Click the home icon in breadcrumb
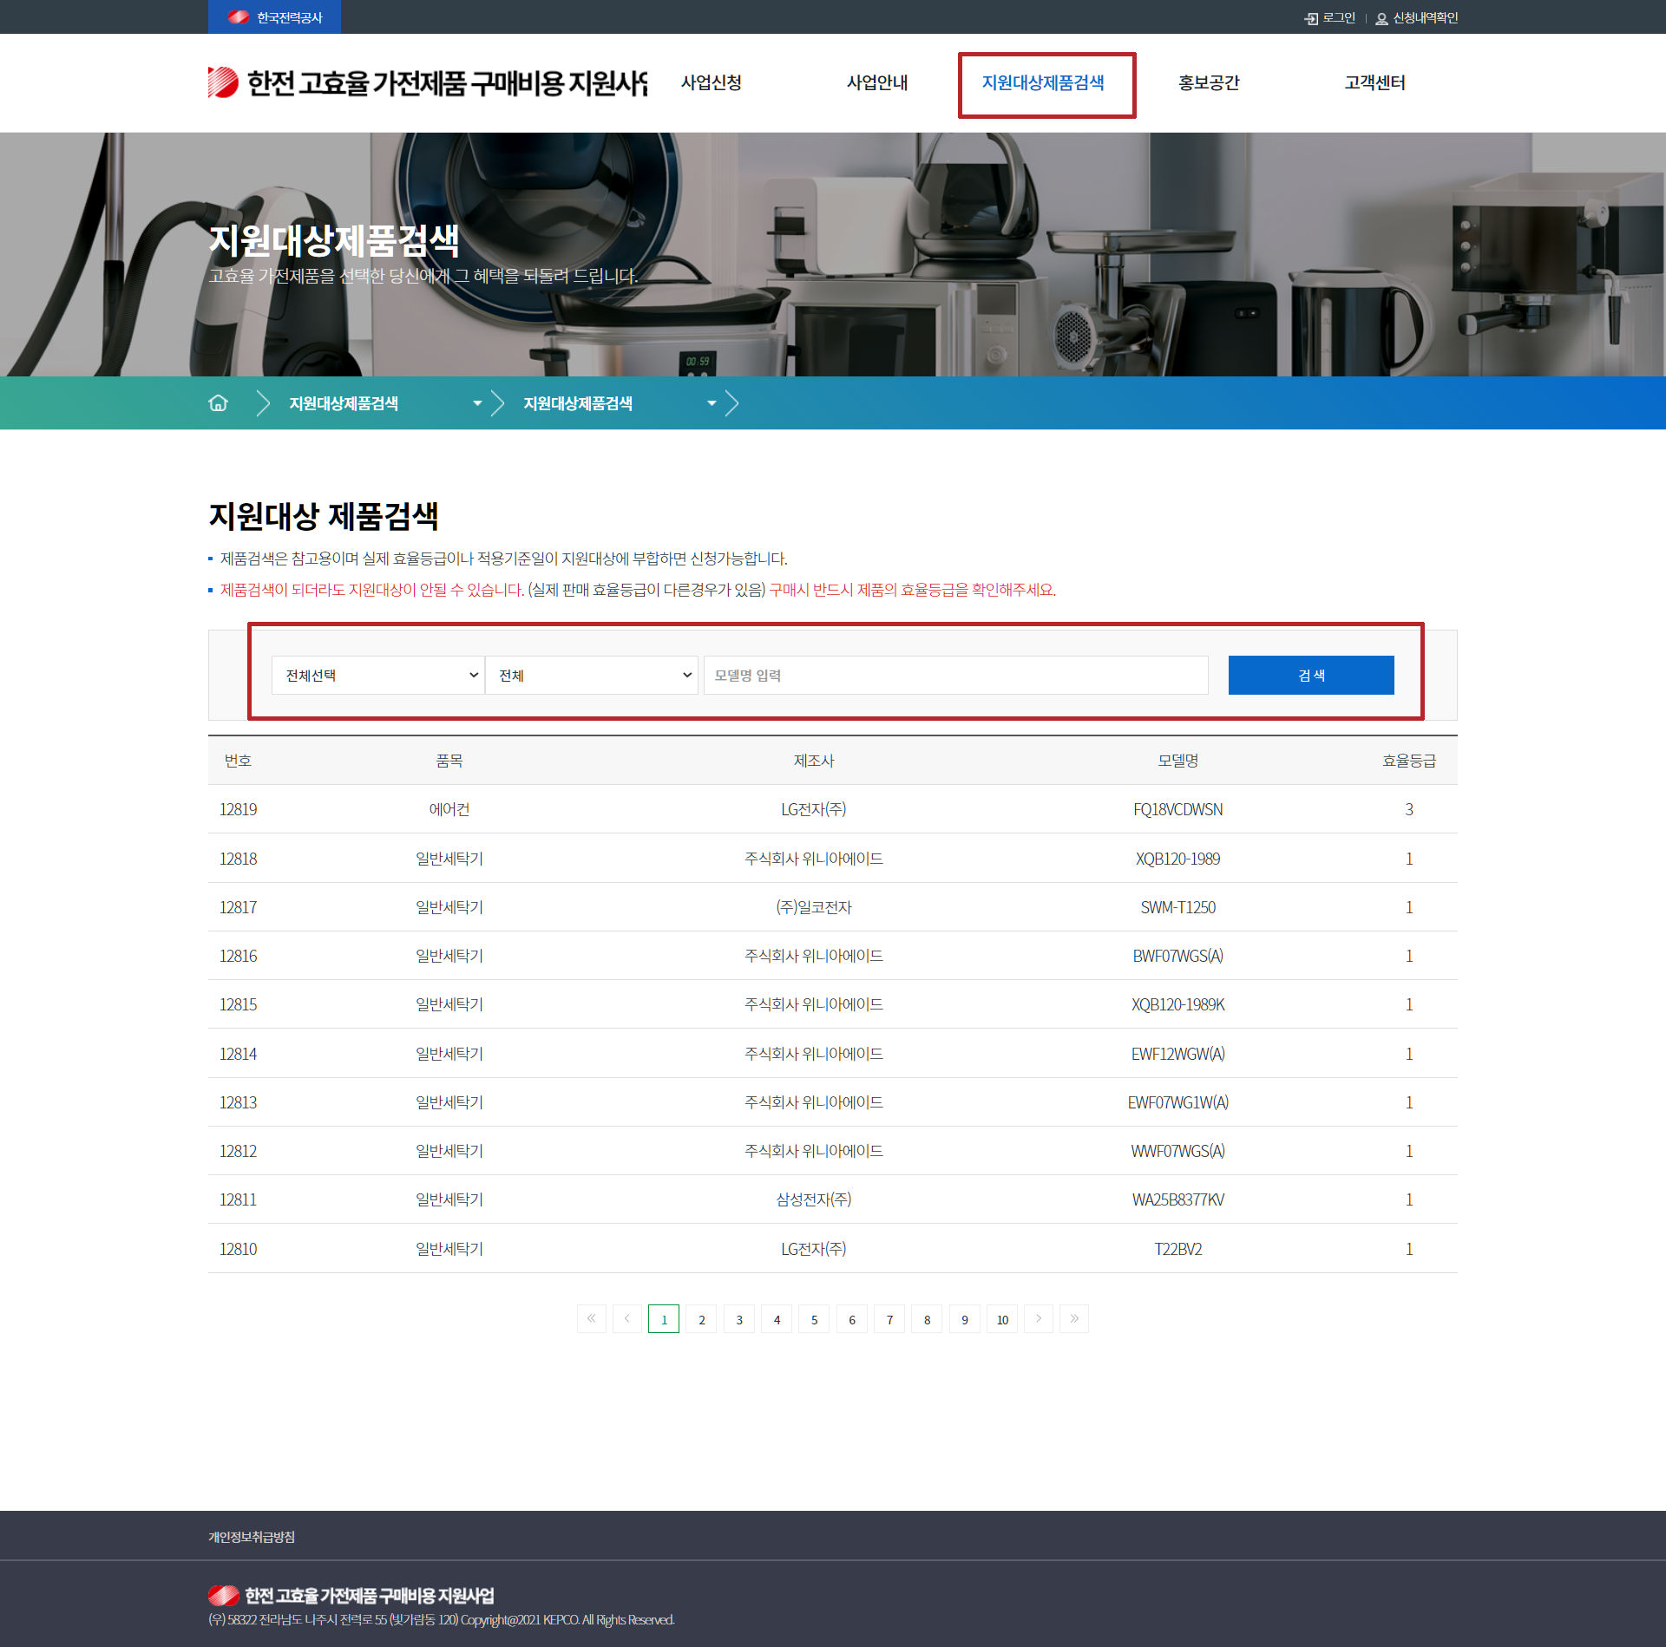 (219, 403)
